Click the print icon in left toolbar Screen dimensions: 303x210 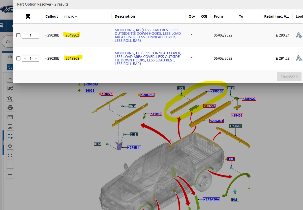coord(10,108)
